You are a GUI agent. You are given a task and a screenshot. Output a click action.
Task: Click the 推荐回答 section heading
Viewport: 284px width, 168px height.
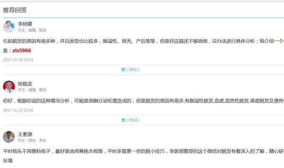pyautogui.click(x=15, y=10)
